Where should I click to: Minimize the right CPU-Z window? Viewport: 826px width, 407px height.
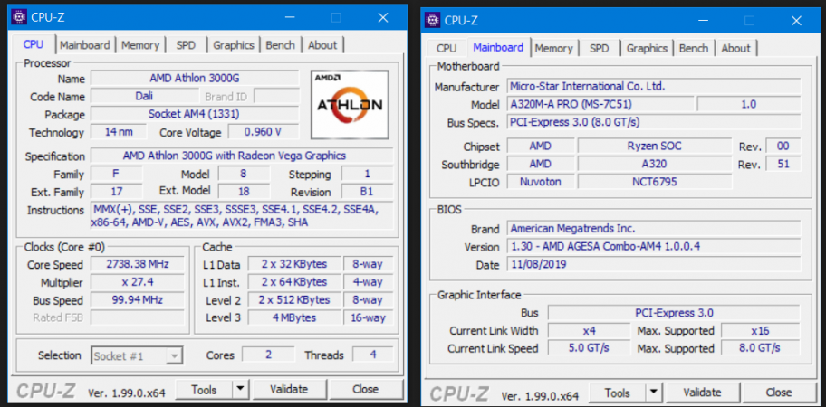coord(703,20)
